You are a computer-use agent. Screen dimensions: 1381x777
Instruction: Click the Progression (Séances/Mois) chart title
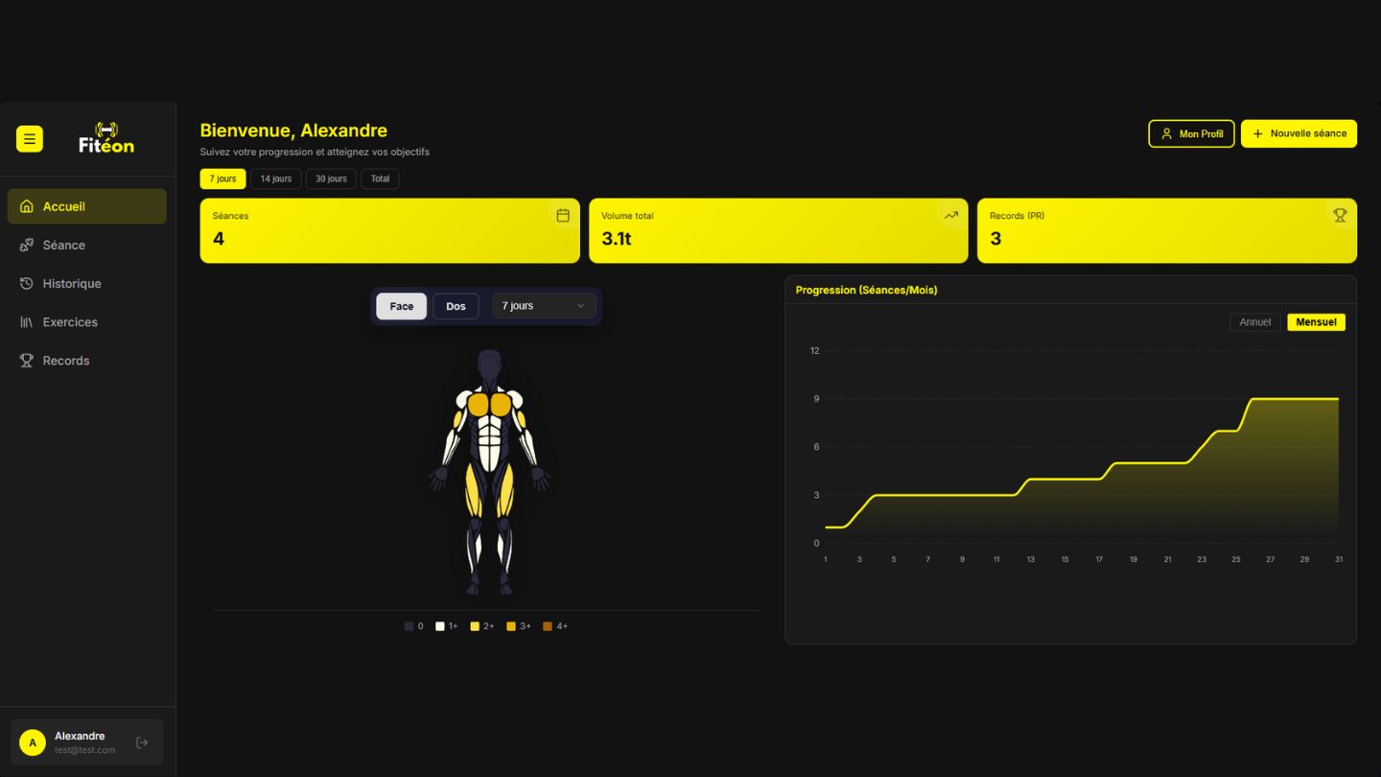pos(866,290)
